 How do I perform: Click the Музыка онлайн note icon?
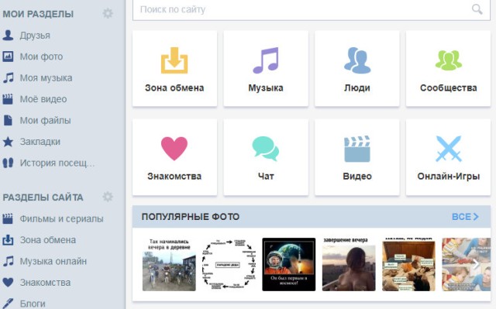coord(9,261)
